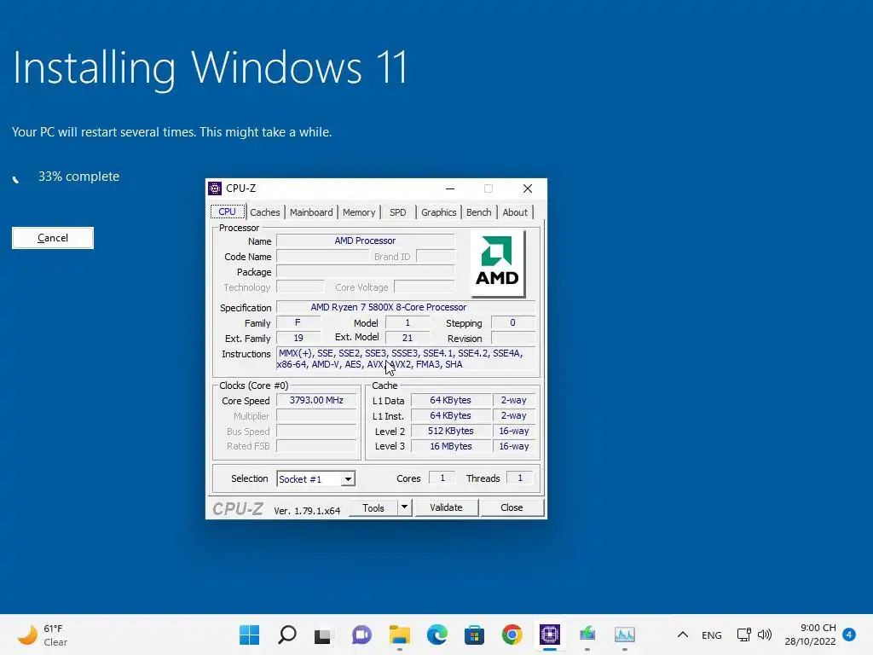Open the taskbar app with green chart icon
This screenshot has width=873, height=655.
(x=587, y=635)
